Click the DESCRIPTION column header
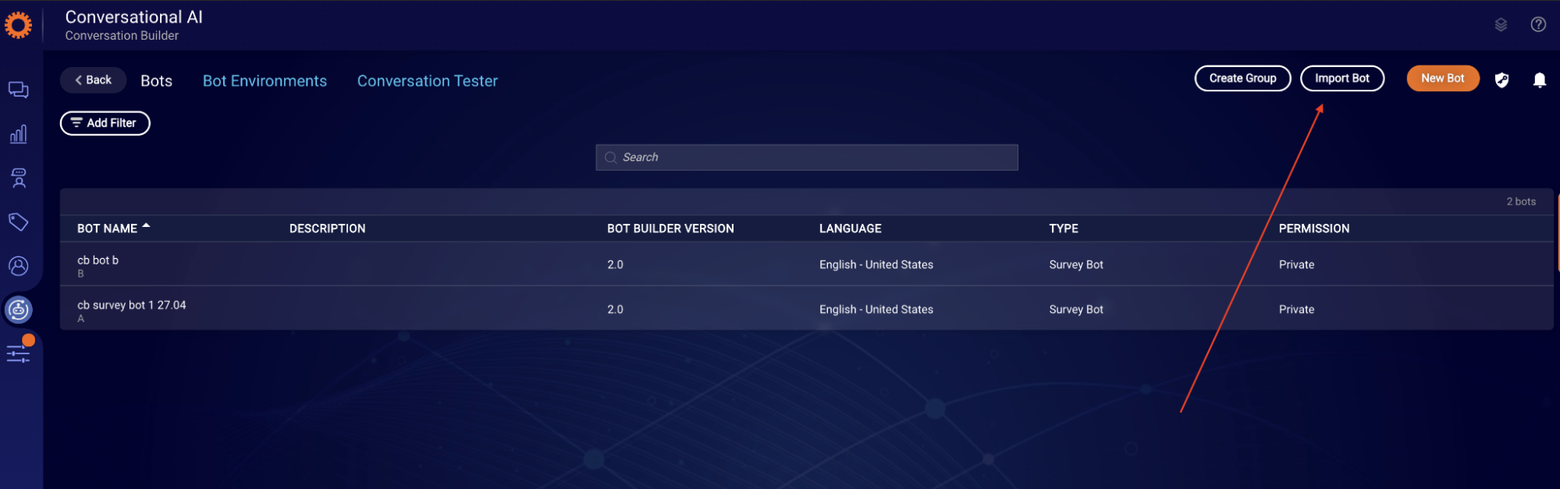The height and width of the screenshot is (489, 1560). (x=327, y=229)
